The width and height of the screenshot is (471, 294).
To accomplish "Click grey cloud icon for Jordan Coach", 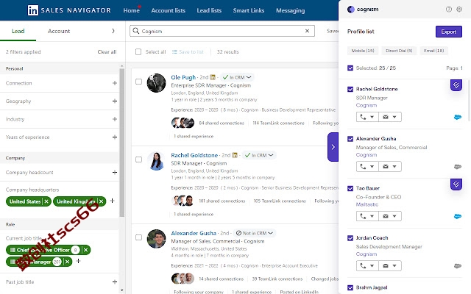I will 458,266.
